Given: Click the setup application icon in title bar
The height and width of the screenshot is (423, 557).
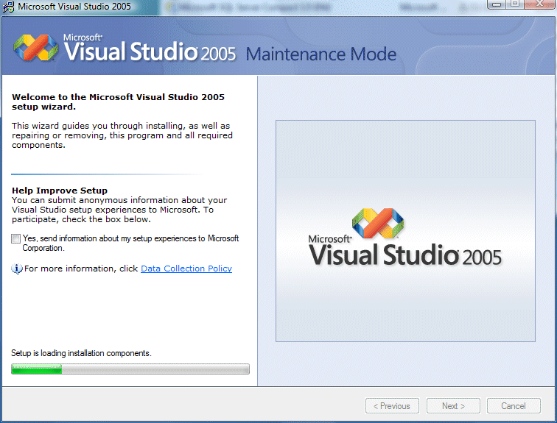Looking at the screenshot, I should click(x=8, y=7).
